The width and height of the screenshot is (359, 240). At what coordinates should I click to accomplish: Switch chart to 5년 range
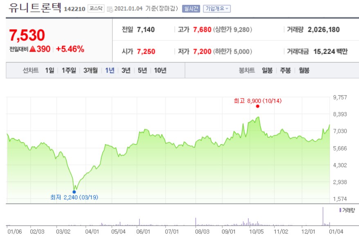point(142,70)
